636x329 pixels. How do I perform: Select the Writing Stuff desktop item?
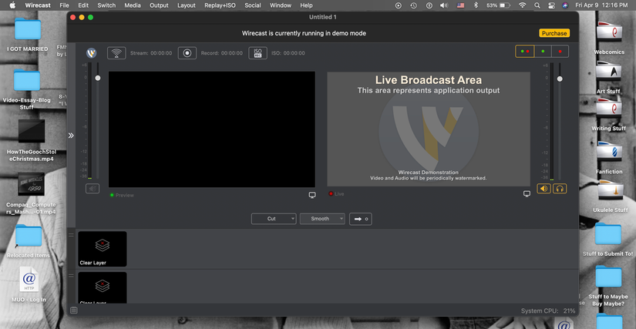point(608,116)
